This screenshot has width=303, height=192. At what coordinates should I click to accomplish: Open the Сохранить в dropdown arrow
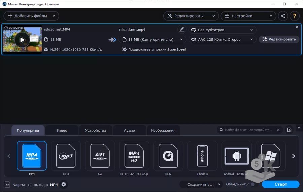(219, 184)
